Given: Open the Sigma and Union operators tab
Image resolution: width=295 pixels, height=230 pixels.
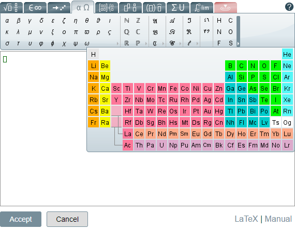Looking at the screenshot, I should (178, 8).
